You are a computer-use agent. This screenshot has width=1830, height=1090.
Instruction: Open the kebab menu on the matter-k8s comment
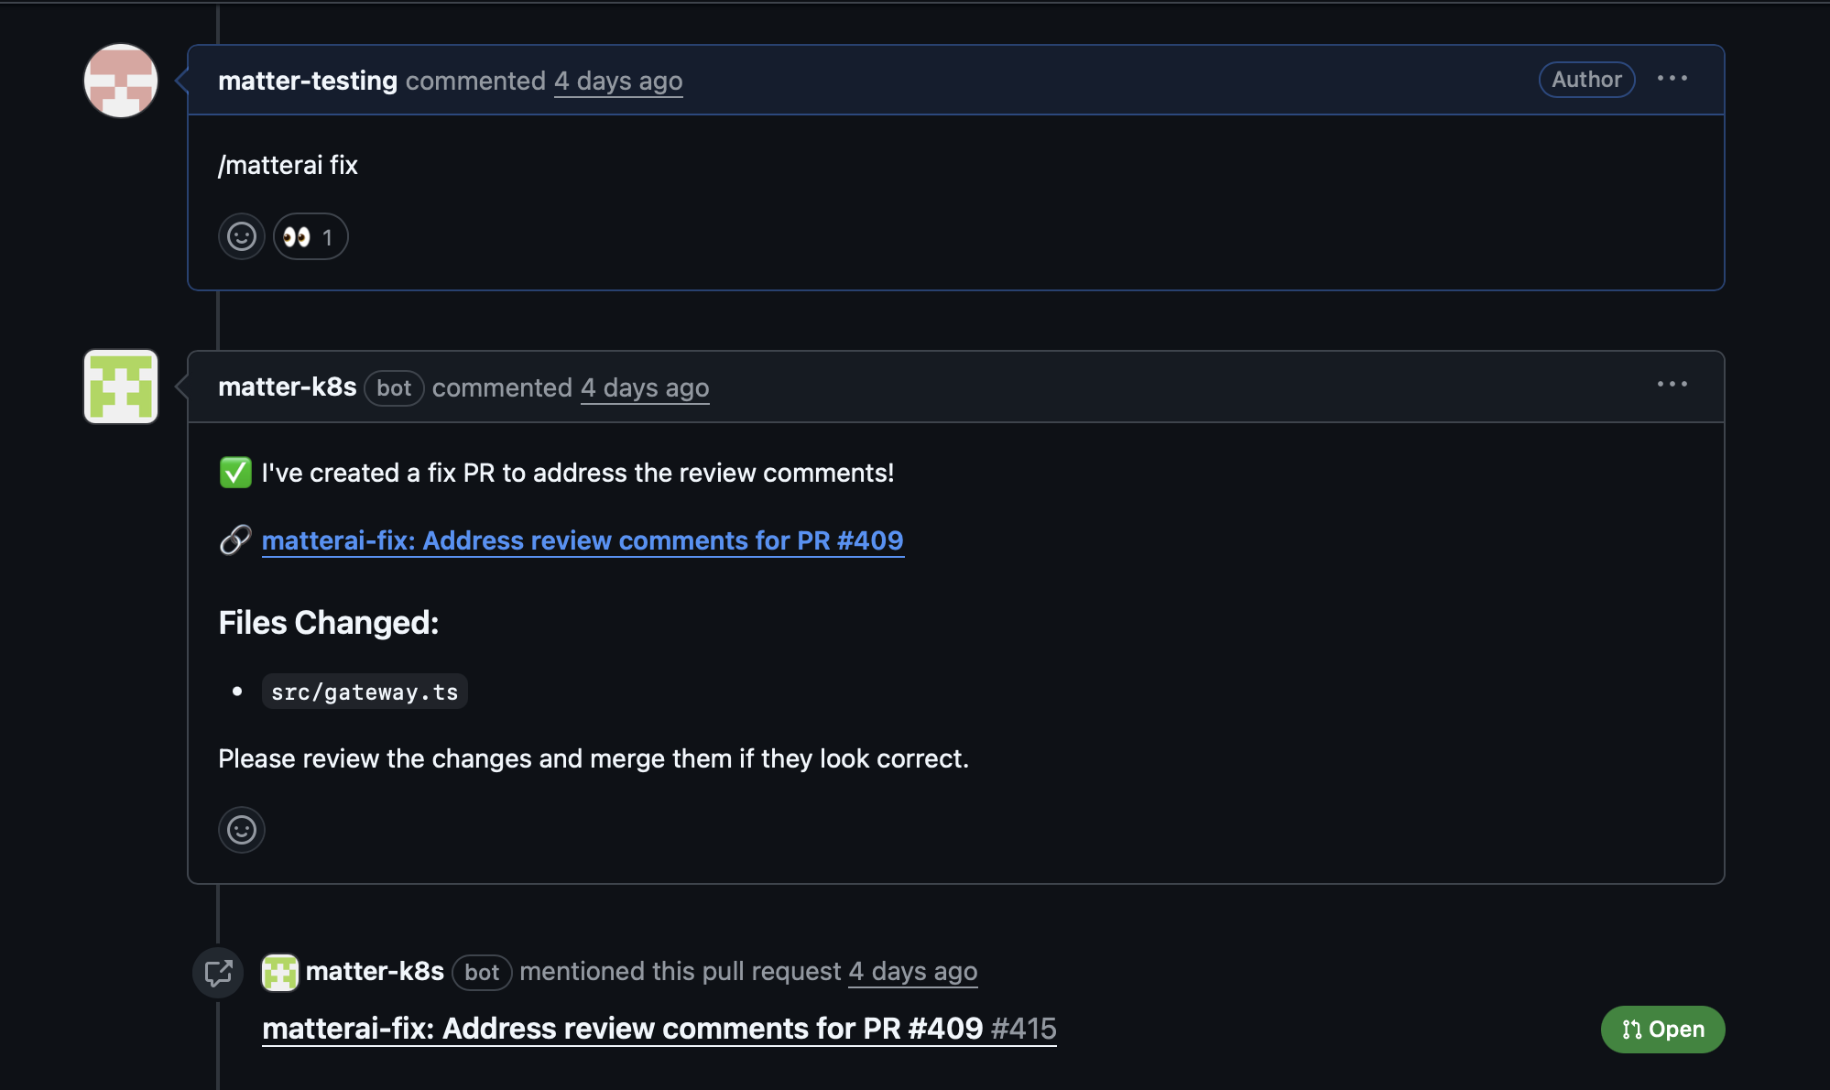coord(1673,385)
